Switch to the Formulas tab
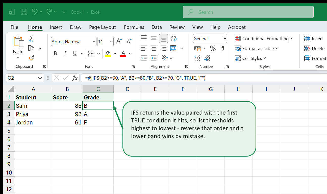The image size is (327, 194). (134, 27)
